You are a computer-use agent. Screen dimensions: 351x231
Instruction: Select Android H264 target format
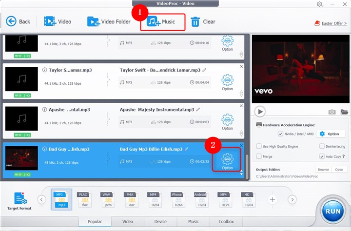(202, 199)
